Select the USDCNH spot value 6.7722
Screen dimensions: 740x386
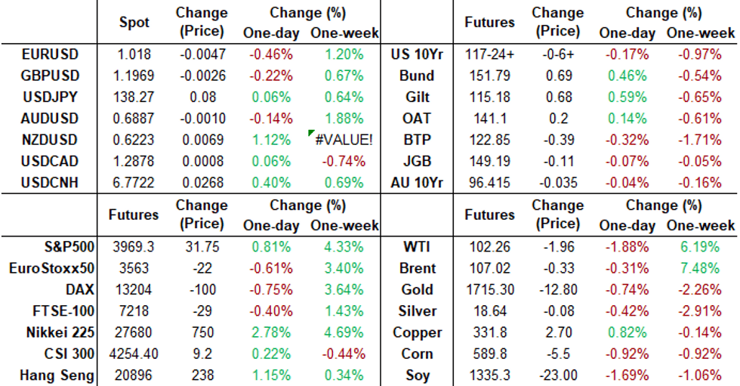(134, 183)
